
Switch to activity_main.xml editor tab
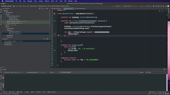57,8
